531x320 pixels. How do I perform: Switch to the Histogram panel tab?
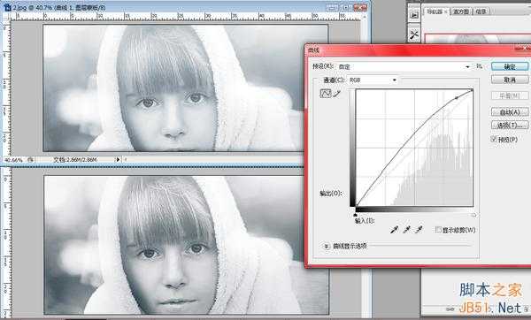coord(461,11)
